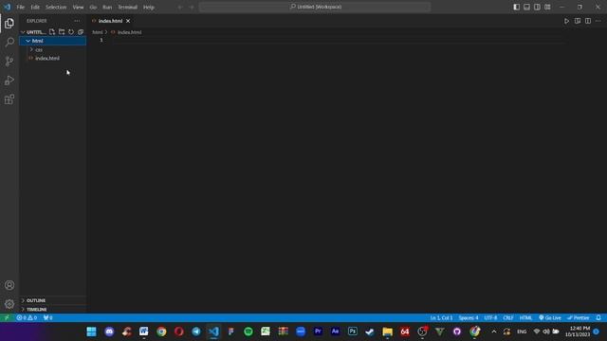Open the Source Control view

tap(9, 61)
